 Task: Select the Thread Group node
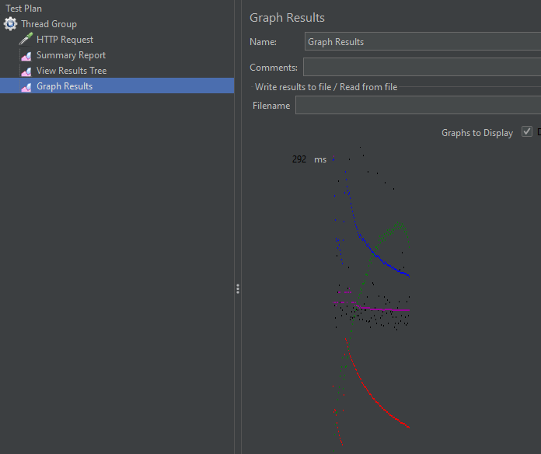tap(49, 24)
